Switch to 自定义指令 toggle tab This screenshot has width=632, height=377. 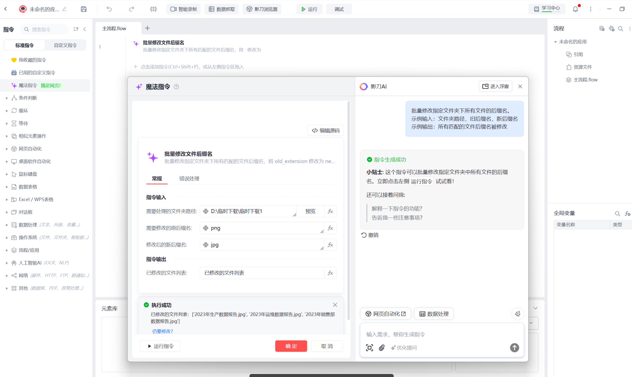coord(65,45)
